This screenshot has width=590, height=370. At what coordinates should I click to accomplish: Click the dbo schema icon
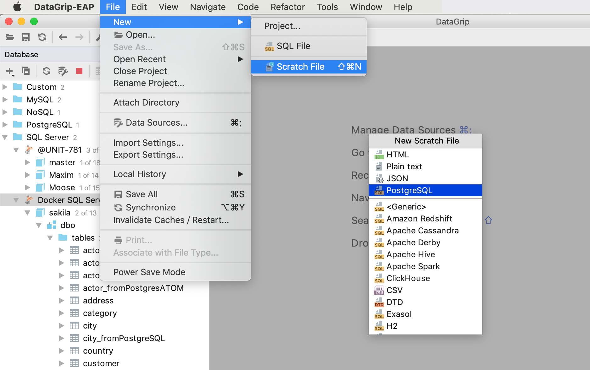[x=52, y=225]
